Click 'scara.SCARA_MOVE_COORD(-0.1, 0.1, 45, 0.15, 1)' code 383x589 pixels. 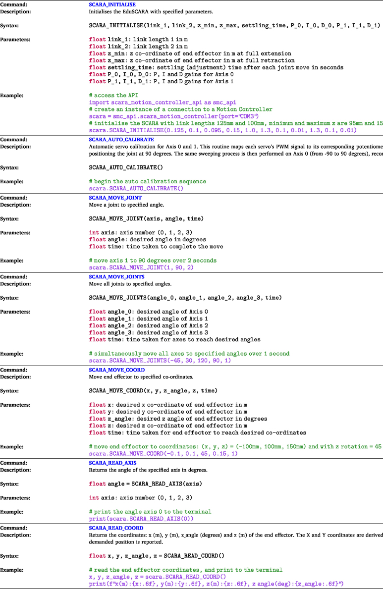pos(163,454)
